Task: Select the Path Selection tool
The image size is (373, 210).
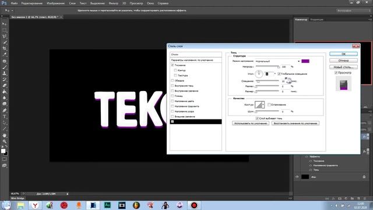Action: tap(4, 123)
